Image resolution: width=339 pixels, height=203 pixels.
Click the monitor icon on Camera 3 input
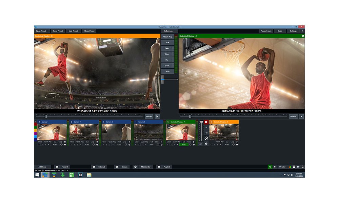[x=126, y=144]
